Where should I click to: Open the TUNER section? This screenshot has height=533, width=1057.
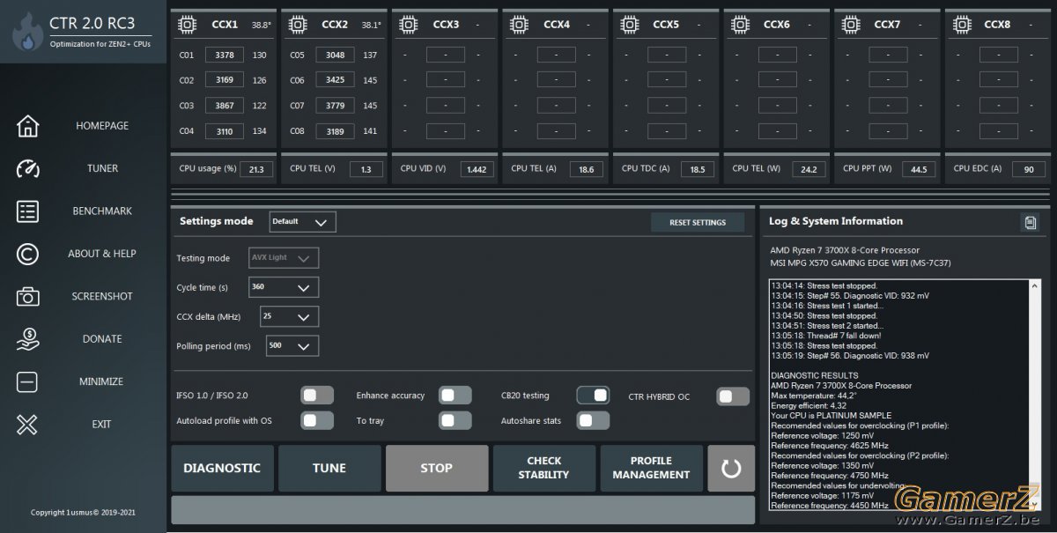click(102, 168)
